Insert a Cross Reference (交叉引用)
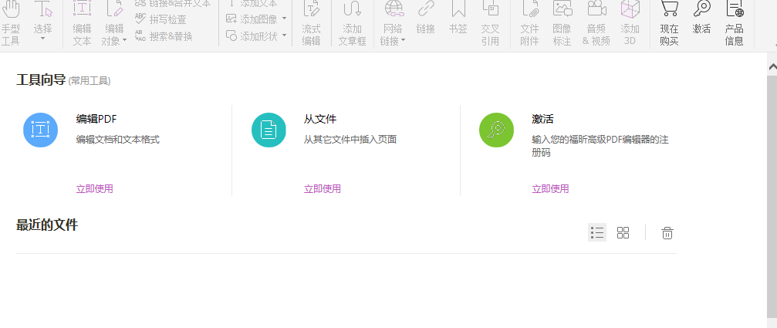Viewport: 777px width, 328px height. coord(490,23)
